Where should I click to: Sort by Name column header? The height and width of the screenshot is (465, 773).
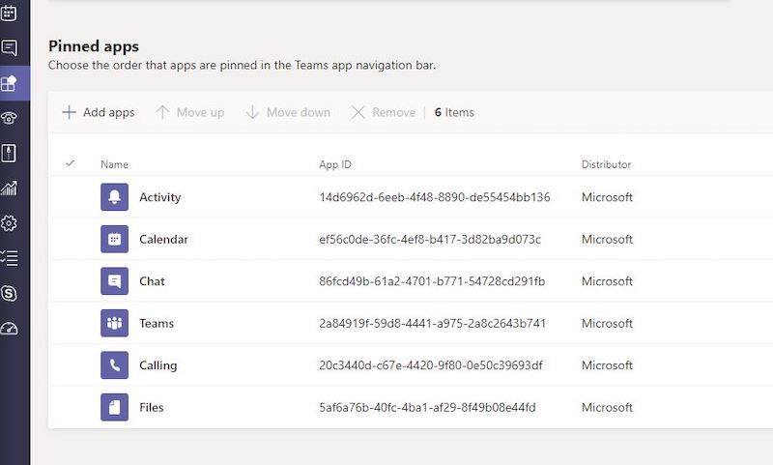click(x=114, y=164)
